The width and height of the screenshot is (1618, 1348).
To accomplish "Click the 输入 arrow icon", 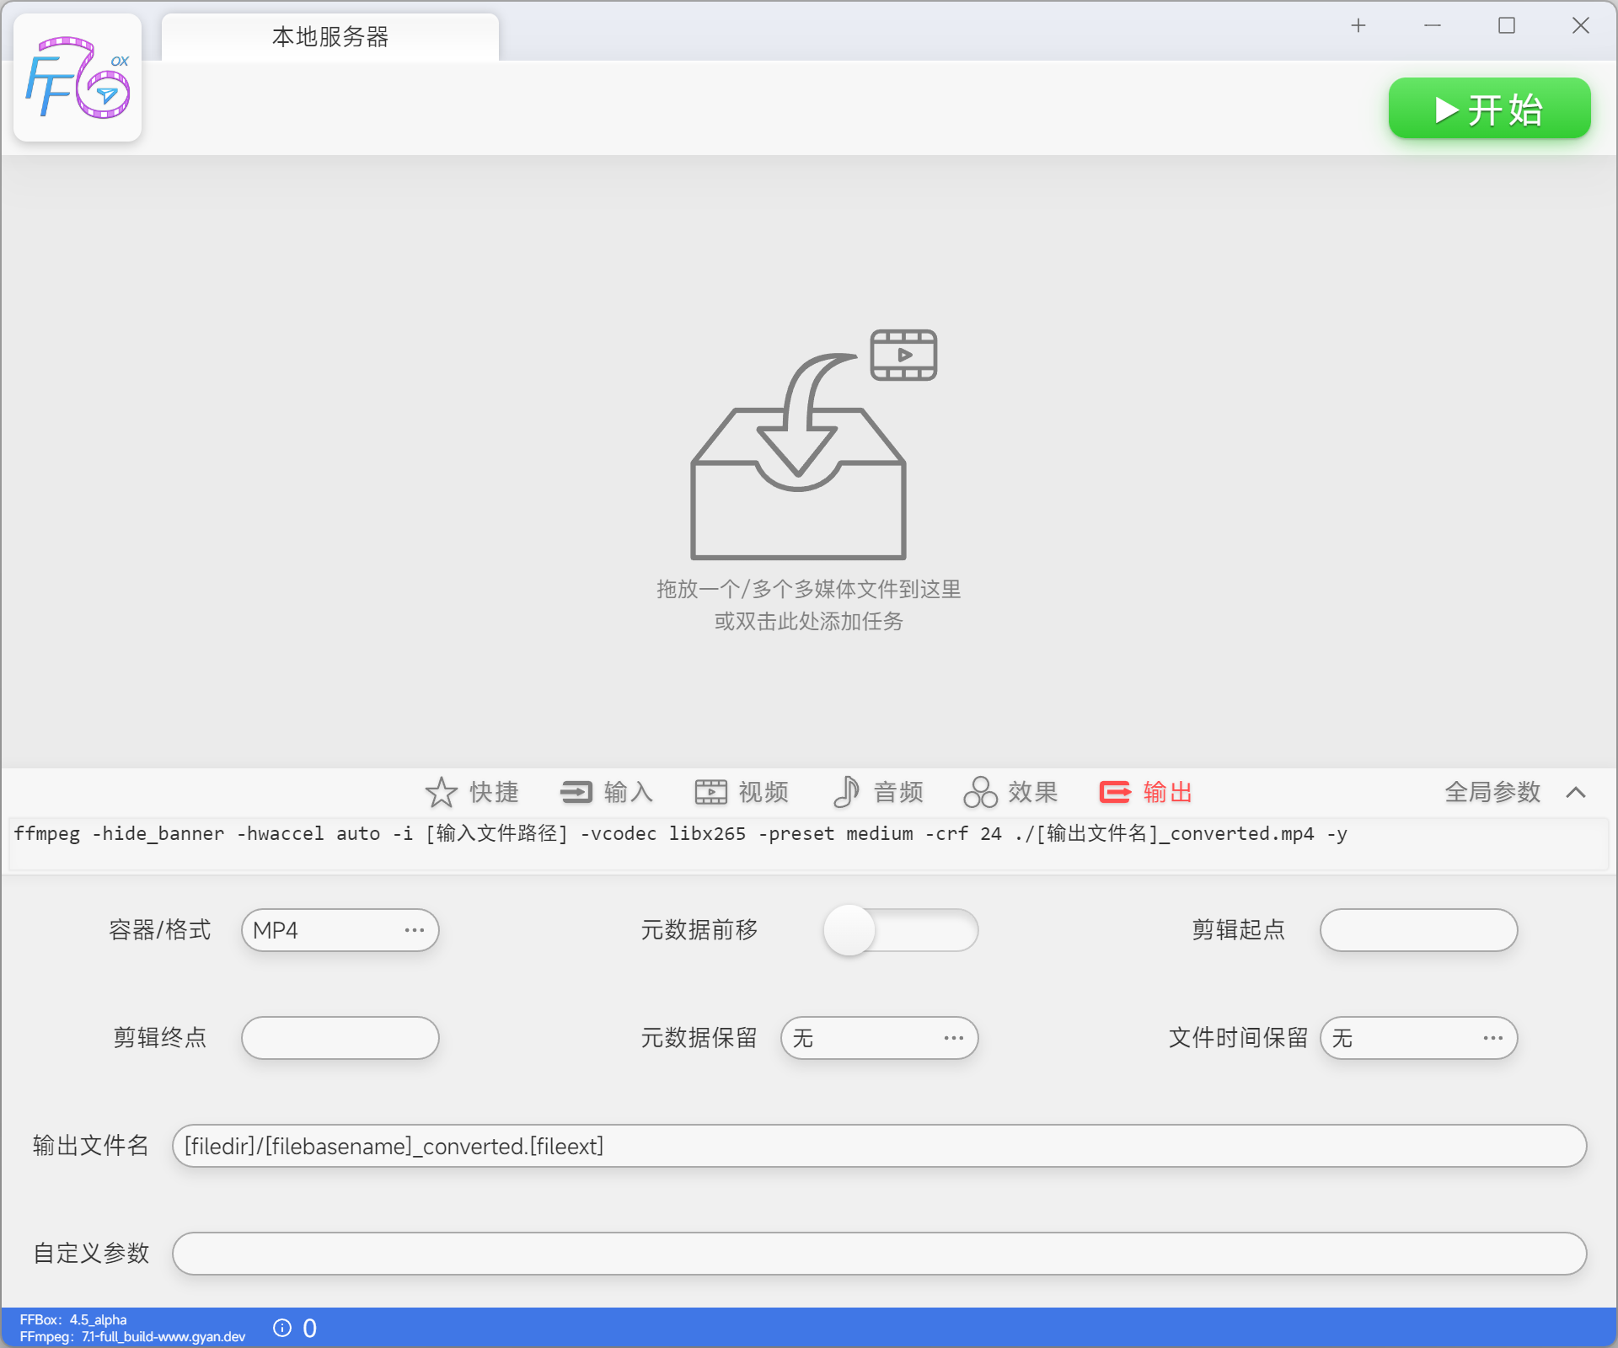I will (576, 792).
